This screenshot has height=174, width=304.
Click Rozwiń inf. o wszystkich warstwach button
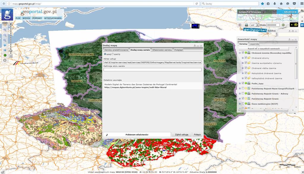(264, 49)
